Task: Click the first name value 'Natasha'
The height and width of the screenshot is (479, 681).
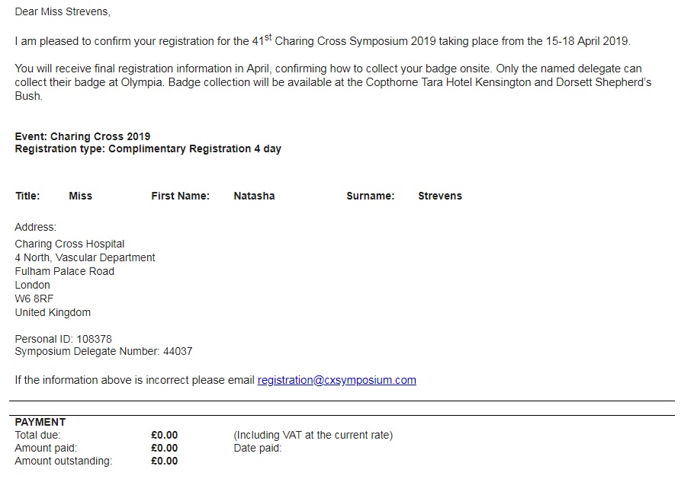Action: 254,196
